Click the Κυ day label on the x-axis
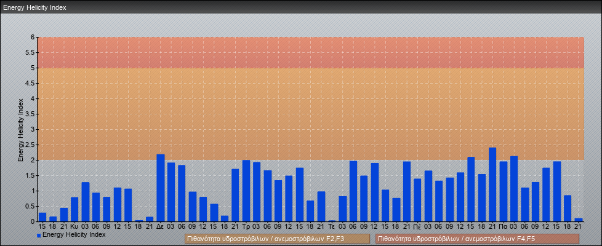 click(x=74, y=227)
